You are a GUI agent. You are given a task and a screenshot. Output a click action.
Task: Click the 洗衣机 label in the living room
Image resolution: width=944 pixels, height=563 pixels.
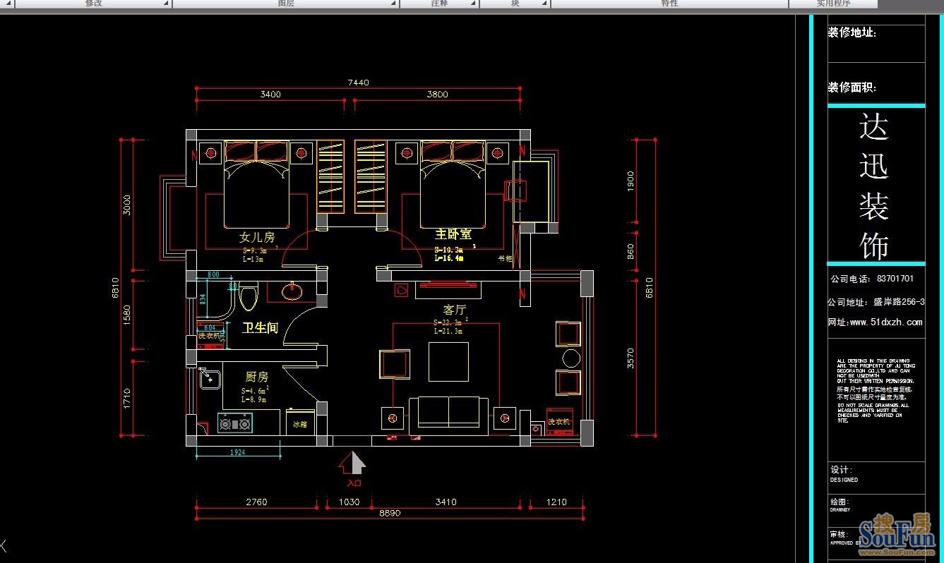(558, 422)
